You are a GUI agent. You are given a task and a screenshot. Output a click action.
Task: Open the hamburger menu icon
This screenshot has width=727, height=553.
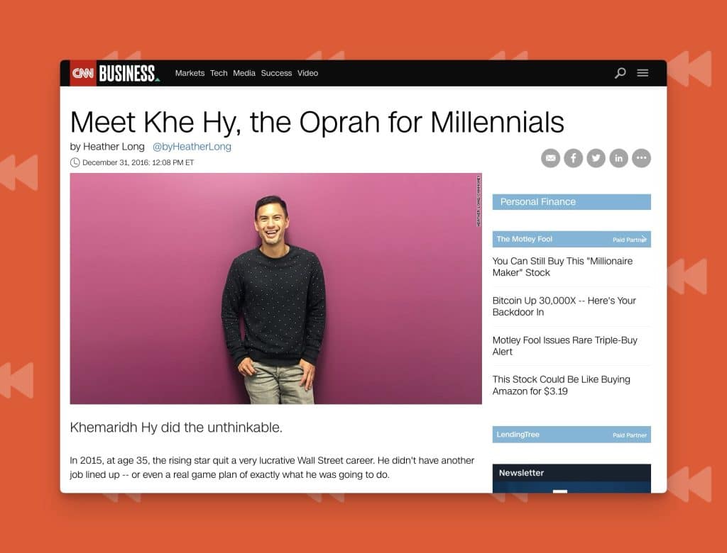point(643,73)
